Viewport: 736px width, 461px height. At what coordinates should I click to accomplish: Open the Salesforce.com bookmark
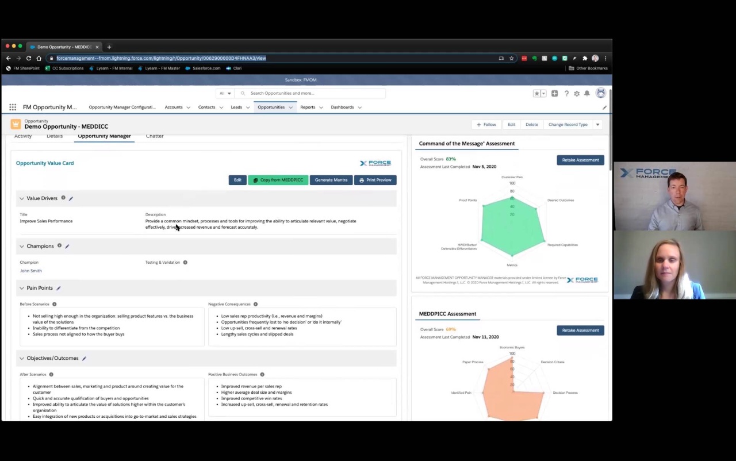(203, 68)
